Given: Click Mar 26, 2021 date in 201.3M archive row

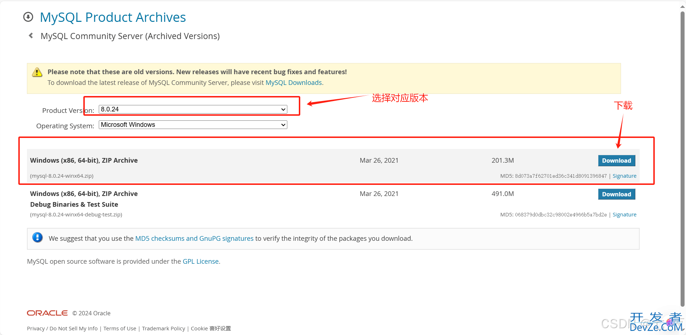Looking at the screenshot, I should click(379, 161).
